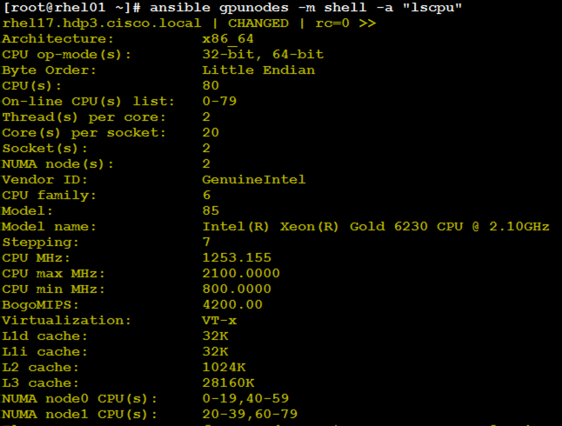Viewport: 562px width, 426px height.
Task: Click the CHANGED status word
Action: point(258,23)
